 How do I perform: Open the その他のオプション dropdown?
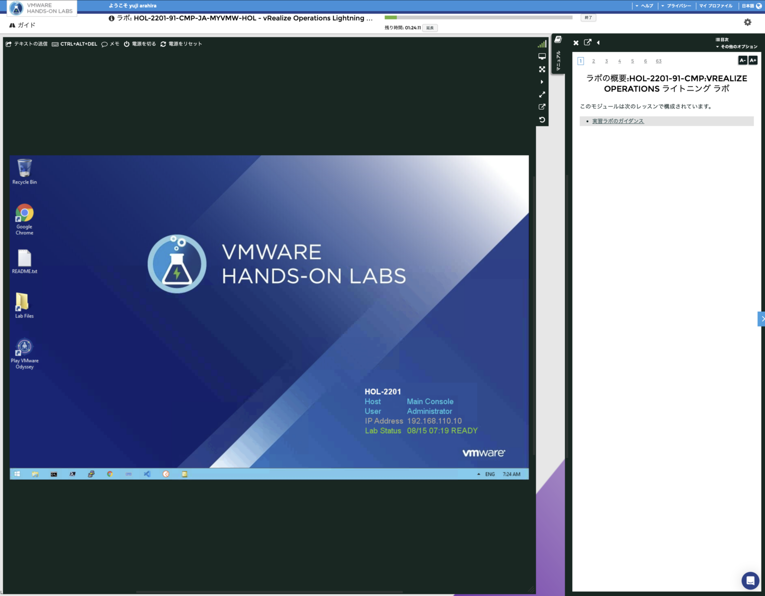click(x=737, y=46)
